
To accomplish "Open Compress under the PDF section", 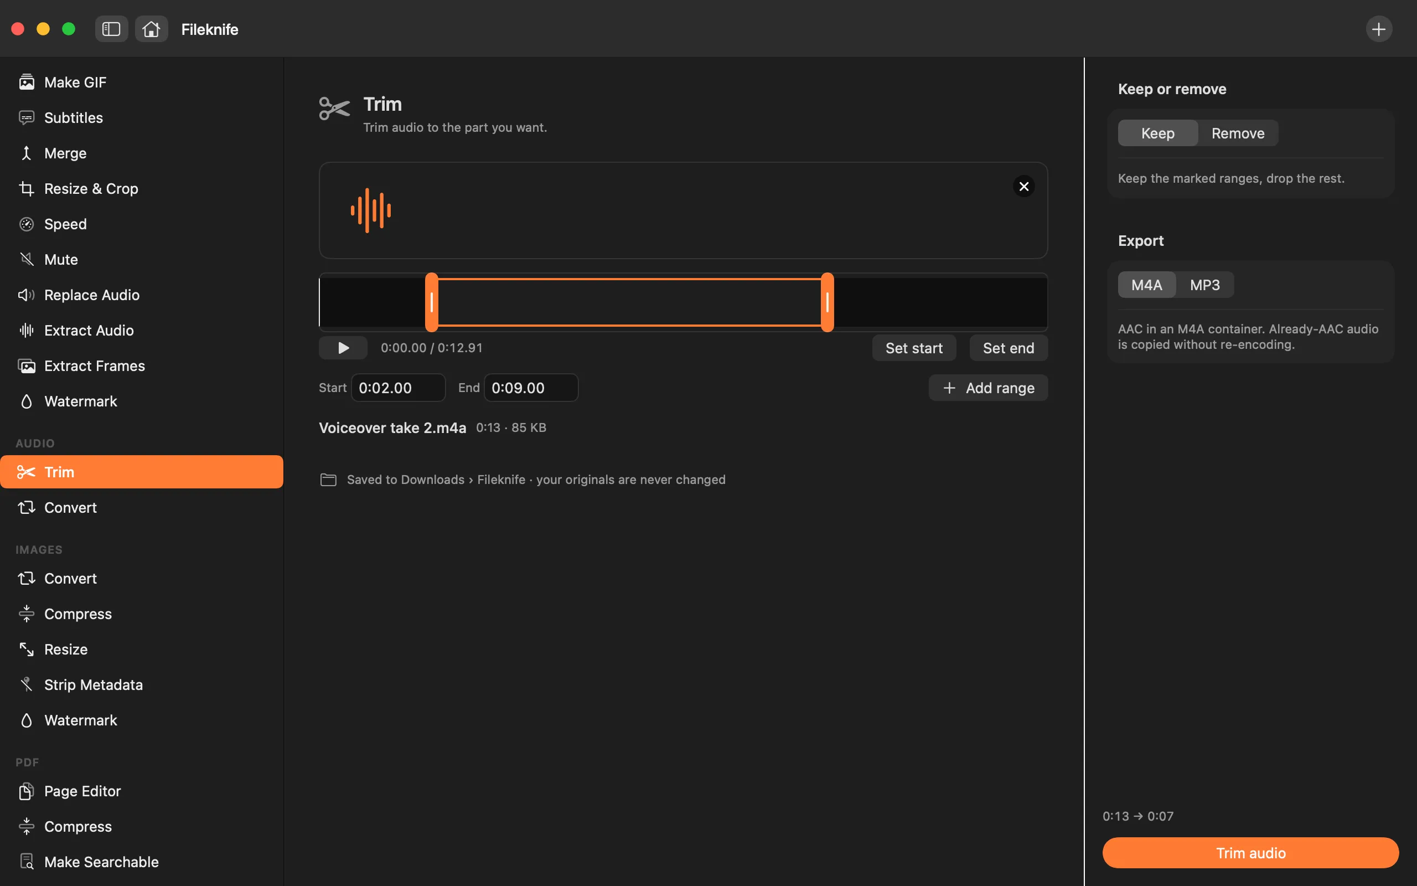I will coord(142,826).
